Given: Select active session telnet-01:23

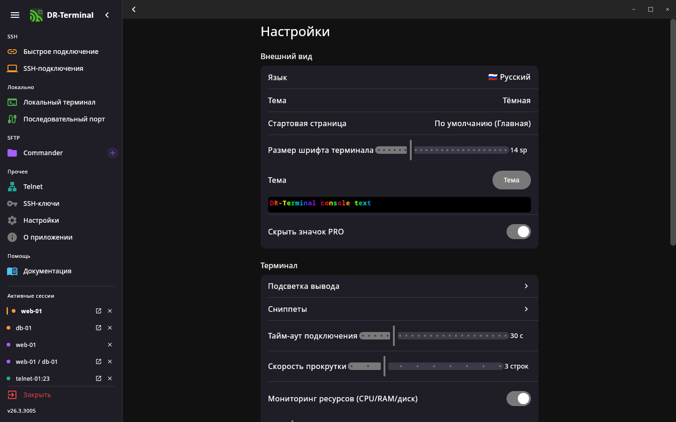Looking at the screenshot, I should pyautogui.click(x=32, y=378).
